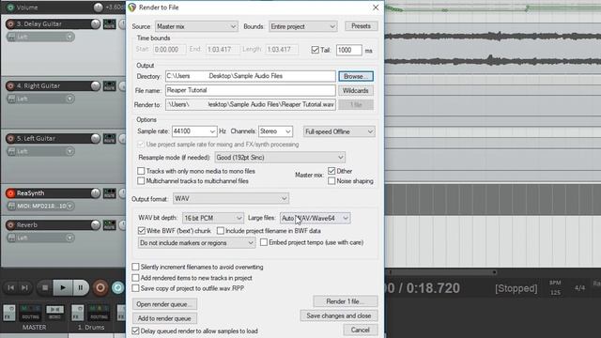This screenshot has height=338, width=601.
Task: Open routing/meter icon on Reverb track
Action: click(109, 225)
